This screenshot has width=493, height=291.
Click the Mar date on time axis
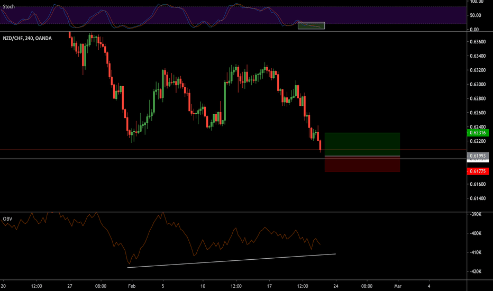click(398, 286)
